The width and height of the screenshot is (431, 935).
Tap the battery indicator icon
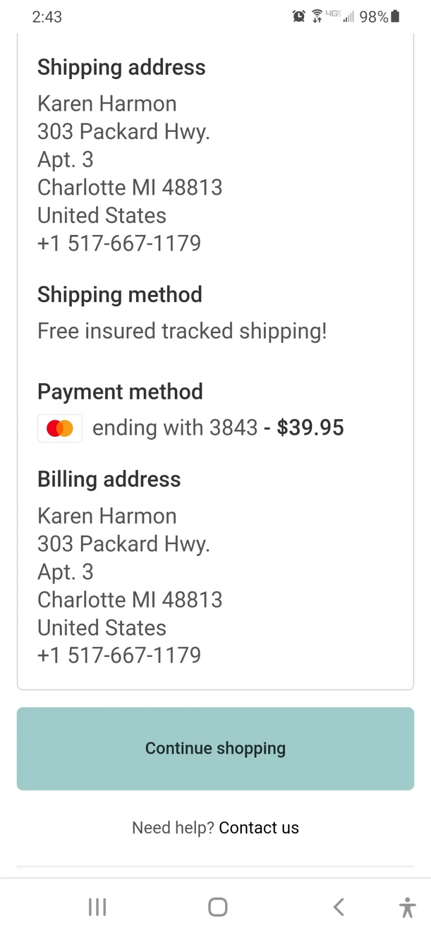(395, 16)
